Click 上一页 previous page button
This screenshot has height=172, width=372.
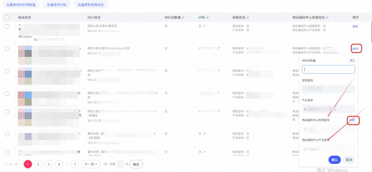tap(12, 164)
